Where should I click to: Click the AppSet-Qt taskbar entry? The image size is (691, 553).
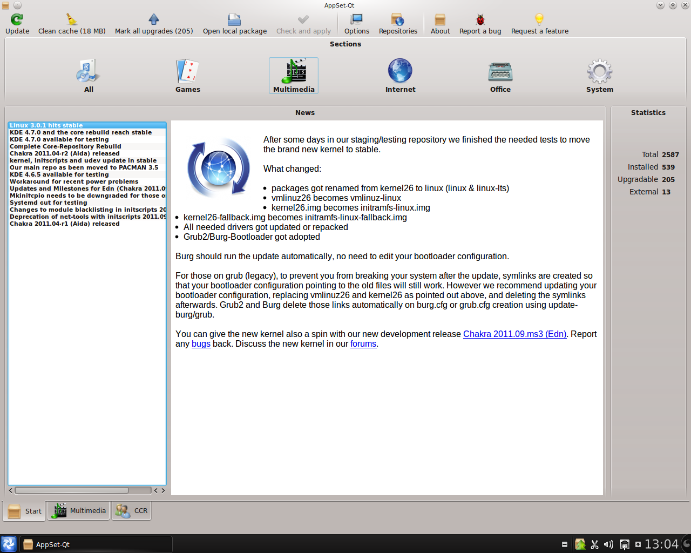pos(97,544)
